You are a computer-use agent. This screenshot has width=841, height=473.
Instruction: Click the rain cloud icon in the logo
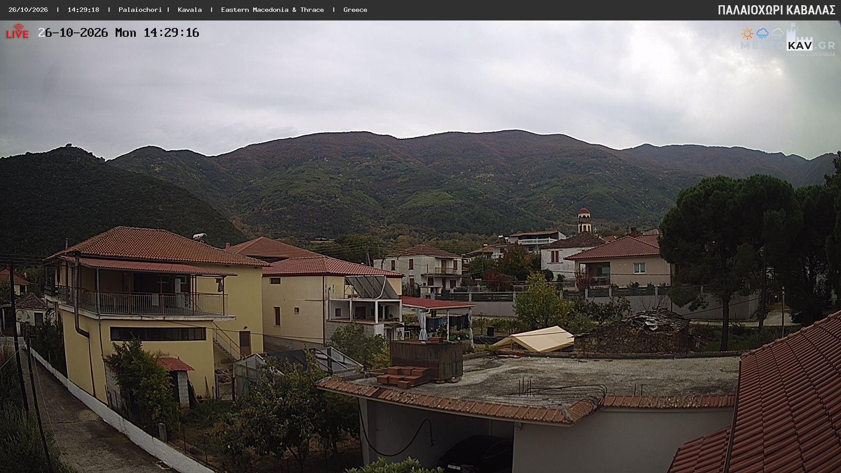point(763,34)
